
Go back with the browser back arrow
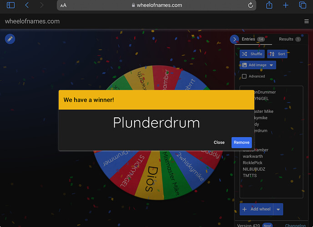tap(27, 5)
